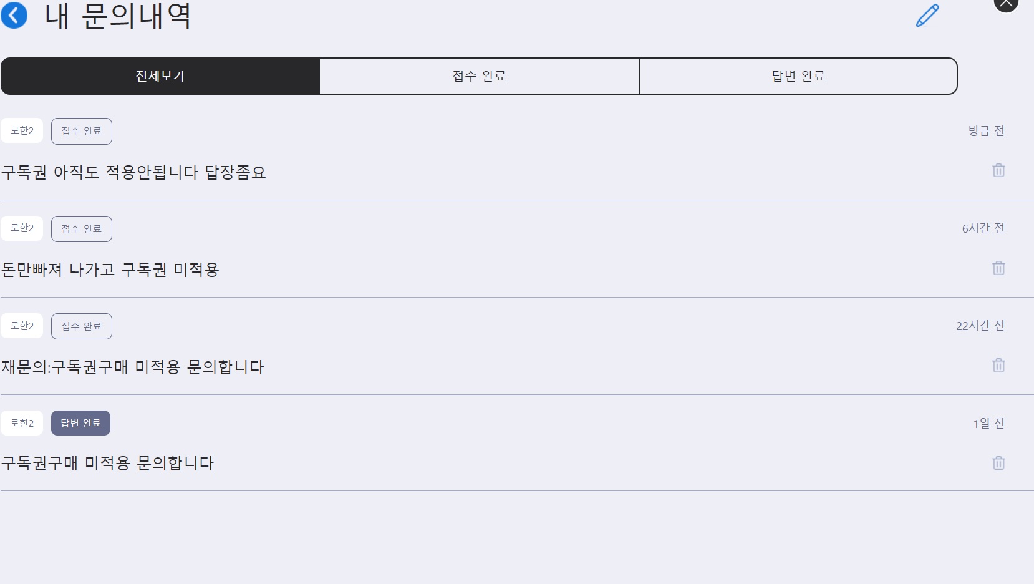Click the 로한2 tag on the 1일 전 inquiry

tap(22, 423)
